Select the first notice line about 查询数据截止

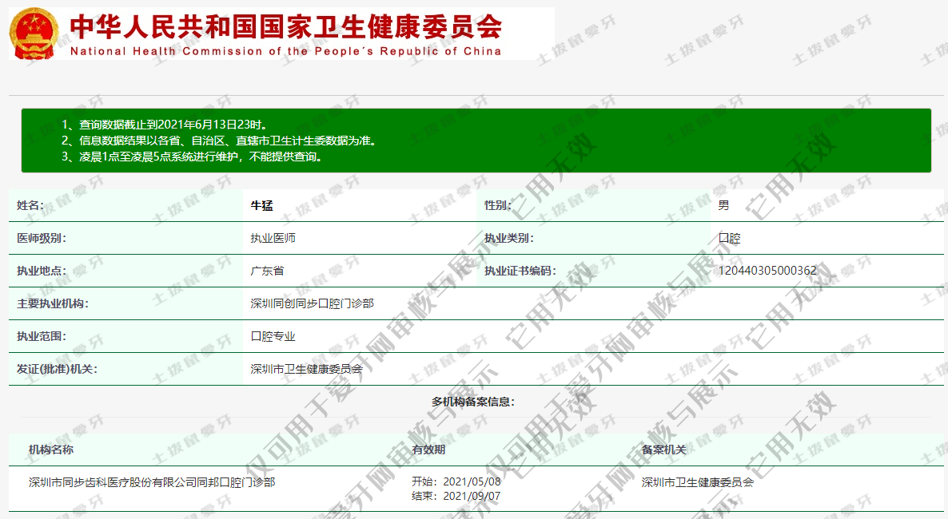click(x=164, y=125)
